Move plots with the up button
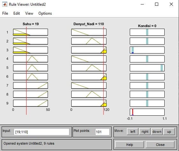179x151 pixels. [x=169, y=132]
